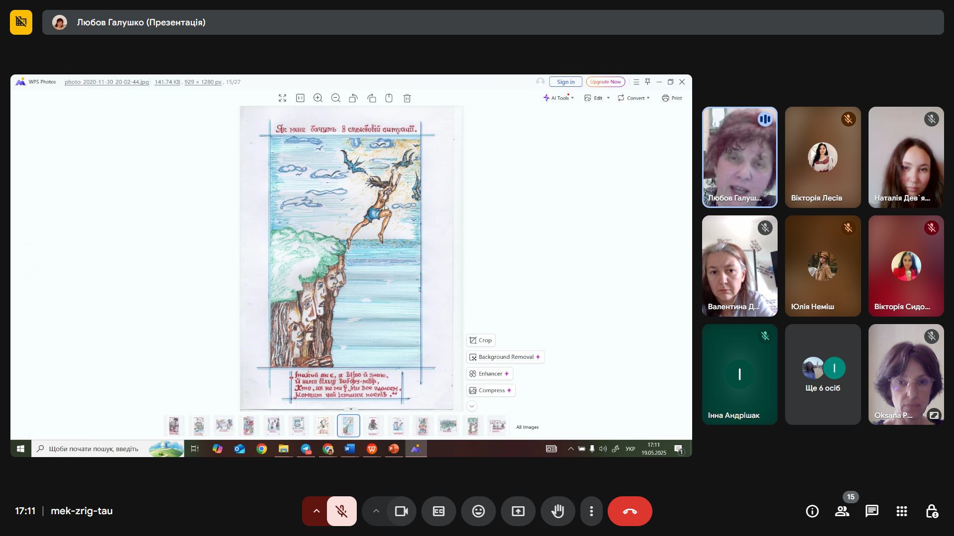Open the first filmstrip thumbnail
Viewport: 954px width, 536px height.
[x=174, y=426]
